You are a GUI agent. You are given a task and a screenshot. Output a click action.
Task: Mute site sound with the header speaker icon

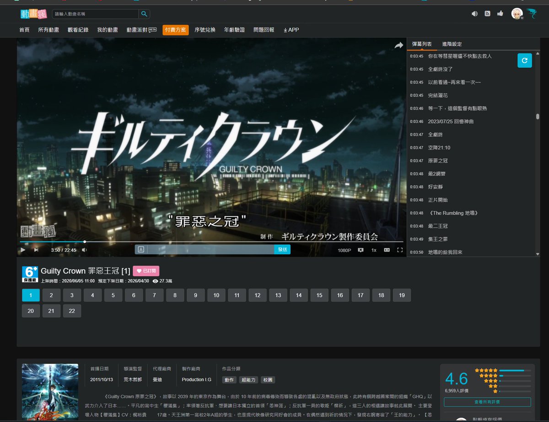(x=474, y=14)
